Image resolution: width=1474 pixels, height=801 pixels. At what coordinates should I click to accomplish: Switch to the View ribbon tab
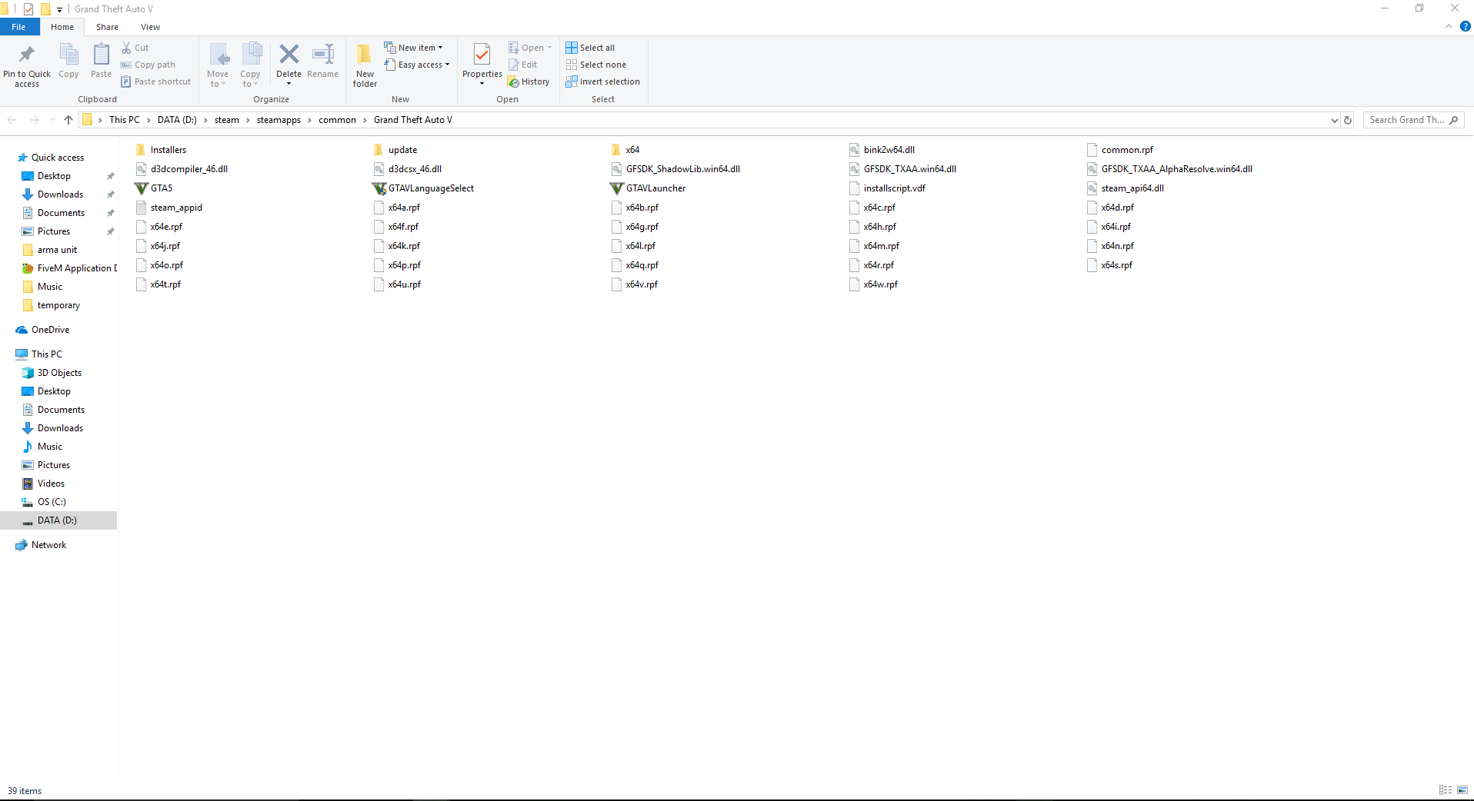pyautogui.click(x=150, y=27)
